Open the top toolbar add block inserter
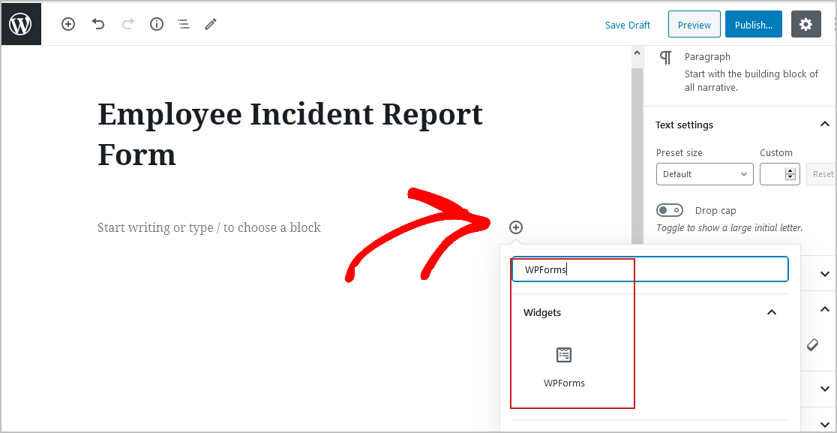The image size is (837, 433). tap(68, 24)
